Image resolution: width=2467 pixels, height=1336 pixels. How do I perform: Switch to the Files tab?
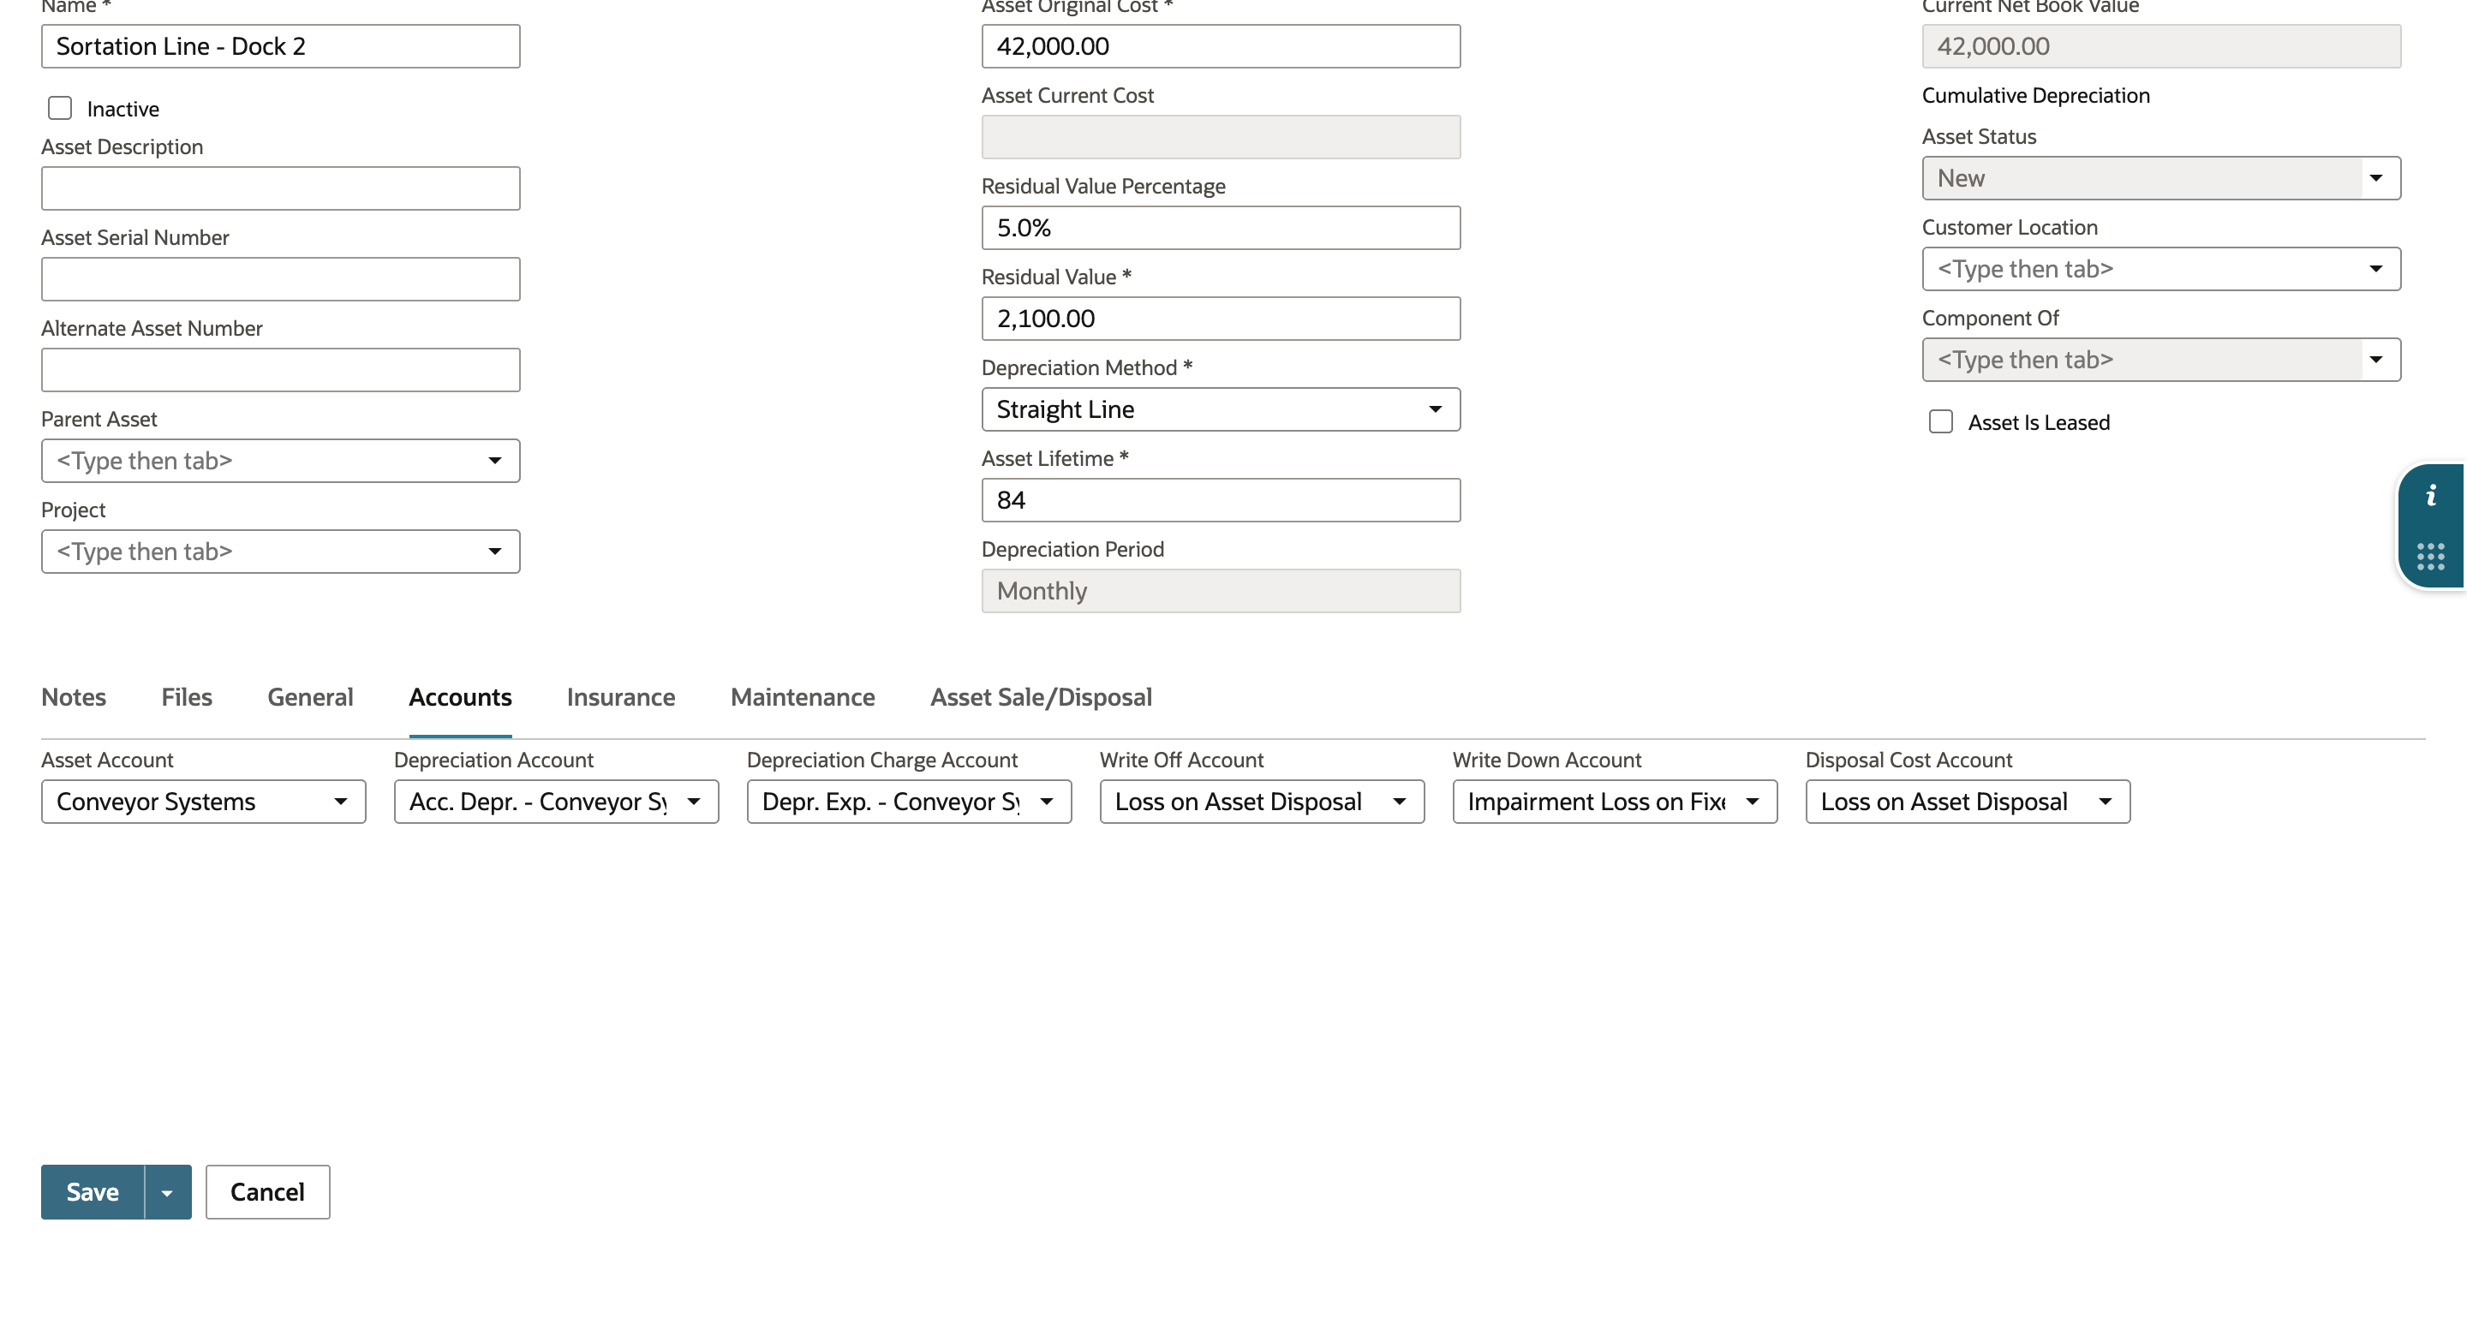pos(187,697)
